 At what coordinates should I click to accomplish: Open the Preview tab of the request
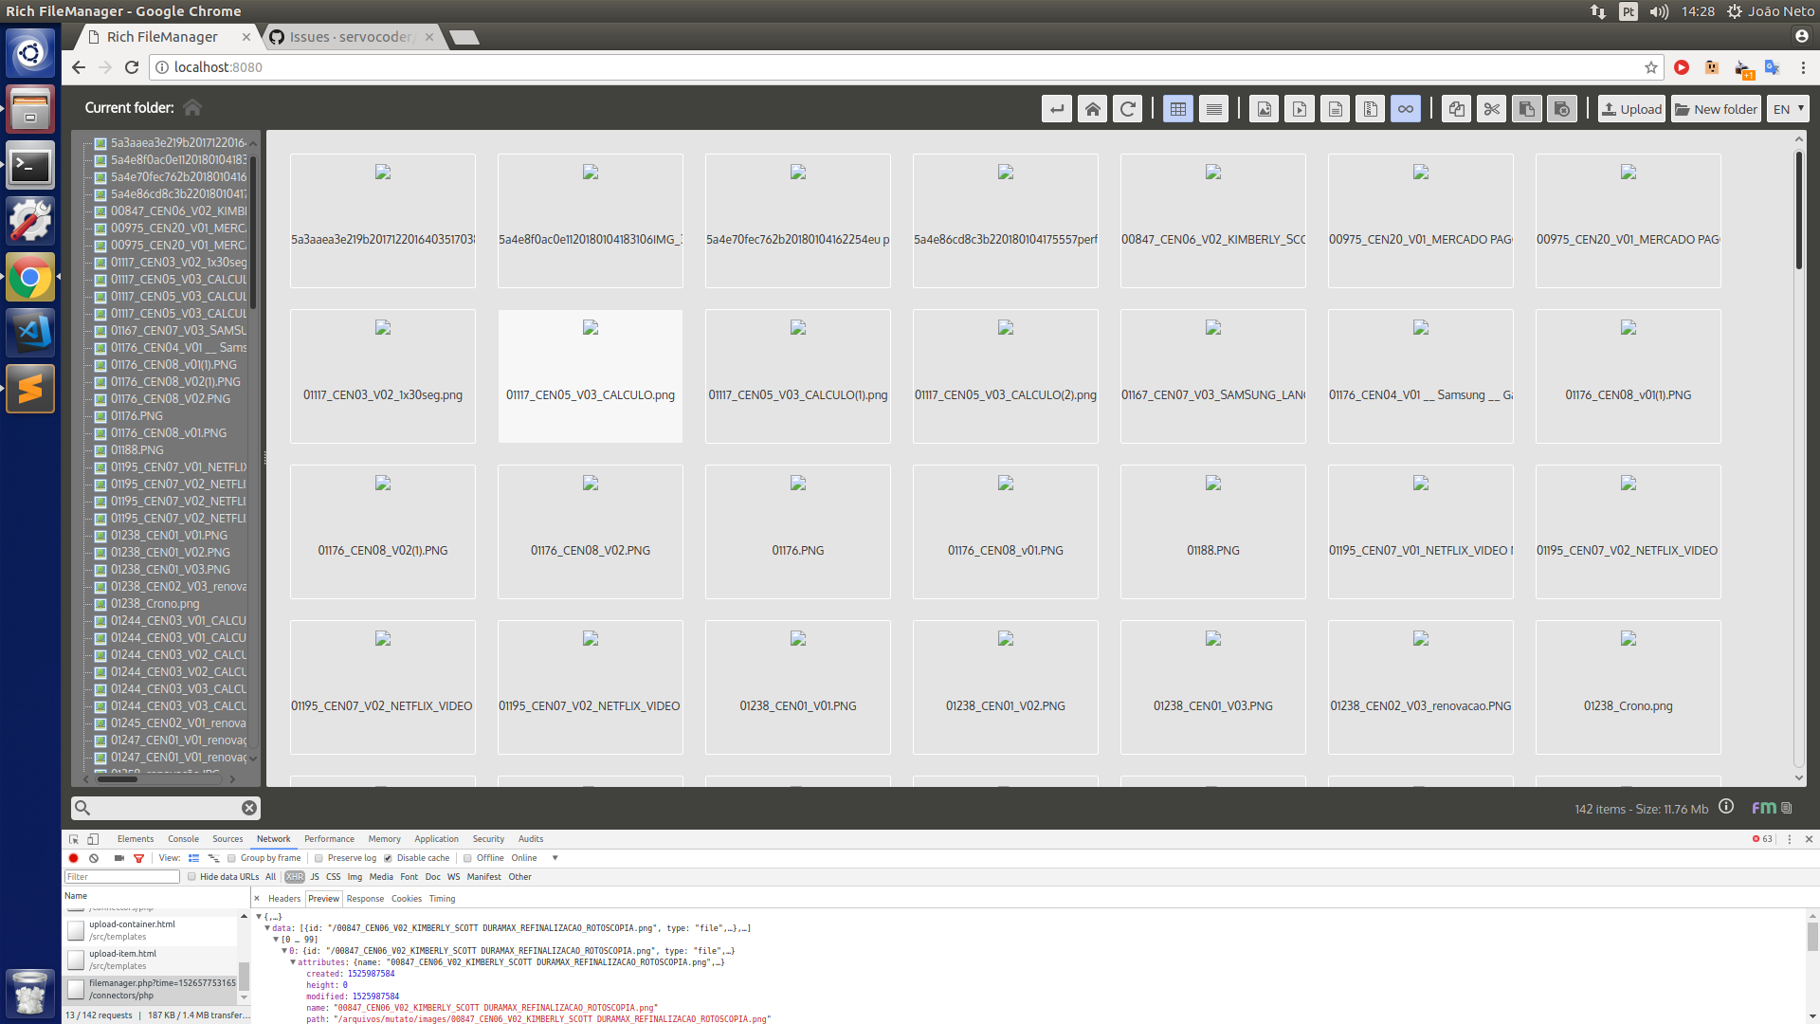tap(323, 898)
